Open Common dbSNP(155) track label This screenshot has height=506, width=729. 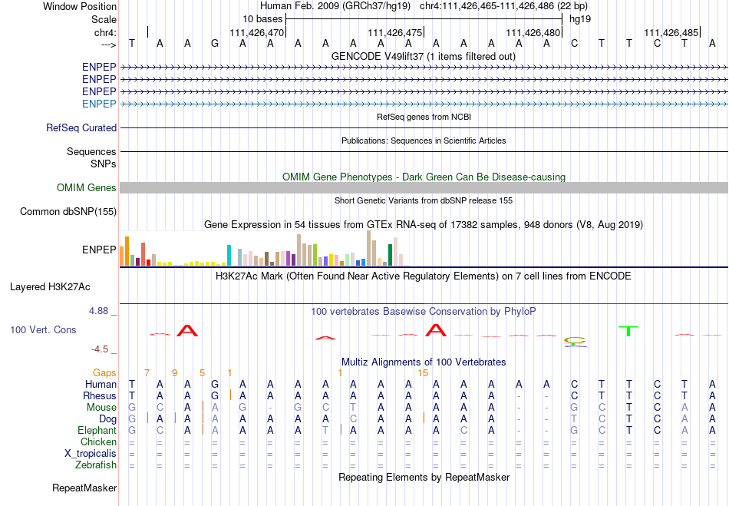click(x=68, y=212)
